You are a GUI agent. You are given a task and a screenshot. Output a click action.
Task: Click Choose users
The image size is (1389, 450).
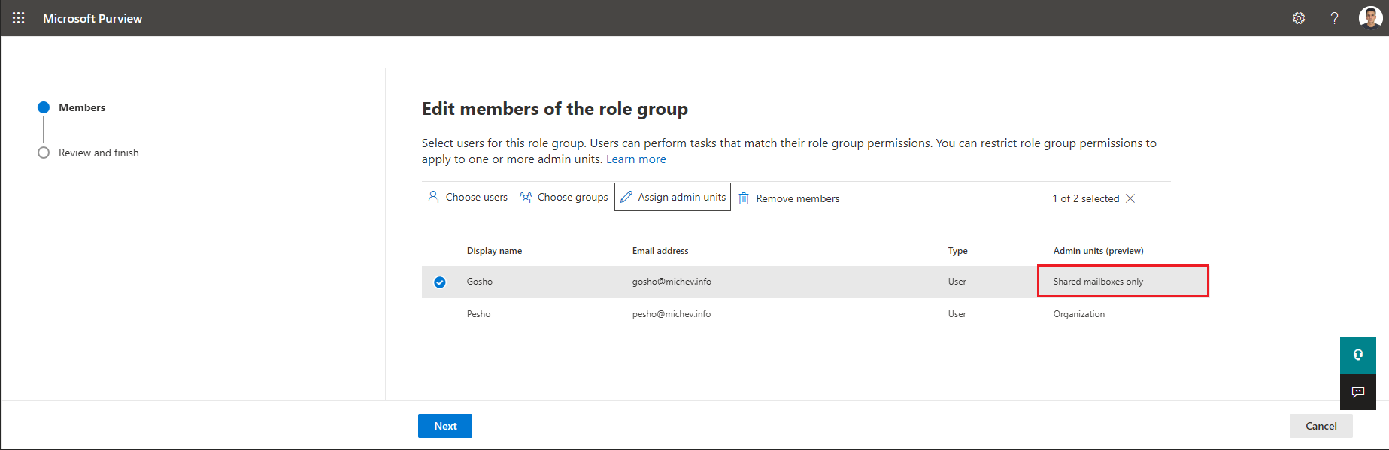[x=468, y=197]
